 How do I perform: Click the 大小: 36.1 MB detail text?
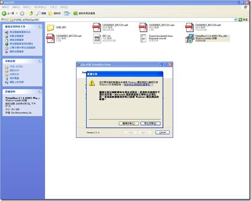(12, 110)
